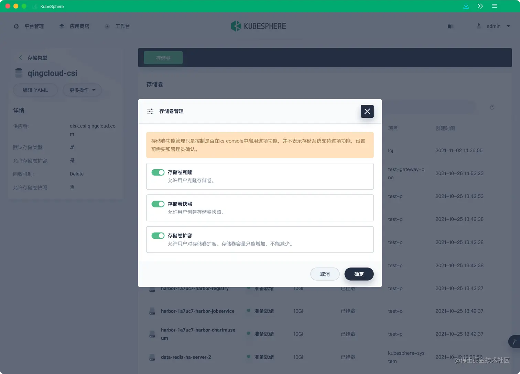Click the 编辑 YAML button
The height and width of the screenshot is (374, 520).
pyautogui.click(x=35, y=90)
